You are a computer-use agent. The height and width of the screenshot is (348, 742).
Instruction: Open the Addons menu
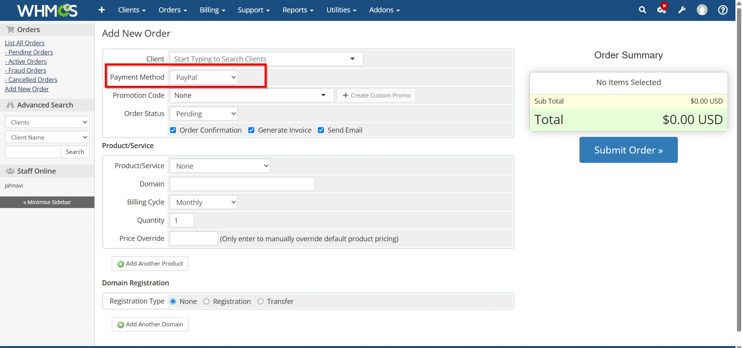coord(384,10)
